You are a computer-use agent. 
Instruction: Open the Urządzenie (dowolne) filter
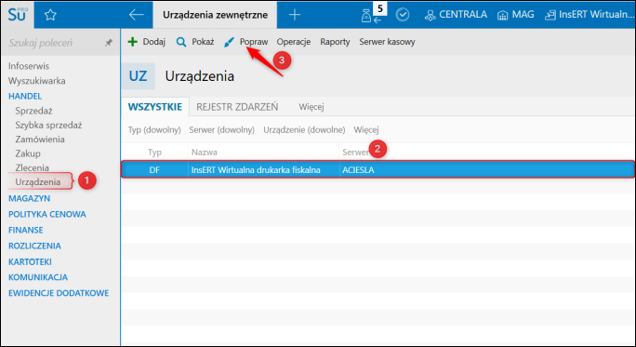[x=304, y=130]
